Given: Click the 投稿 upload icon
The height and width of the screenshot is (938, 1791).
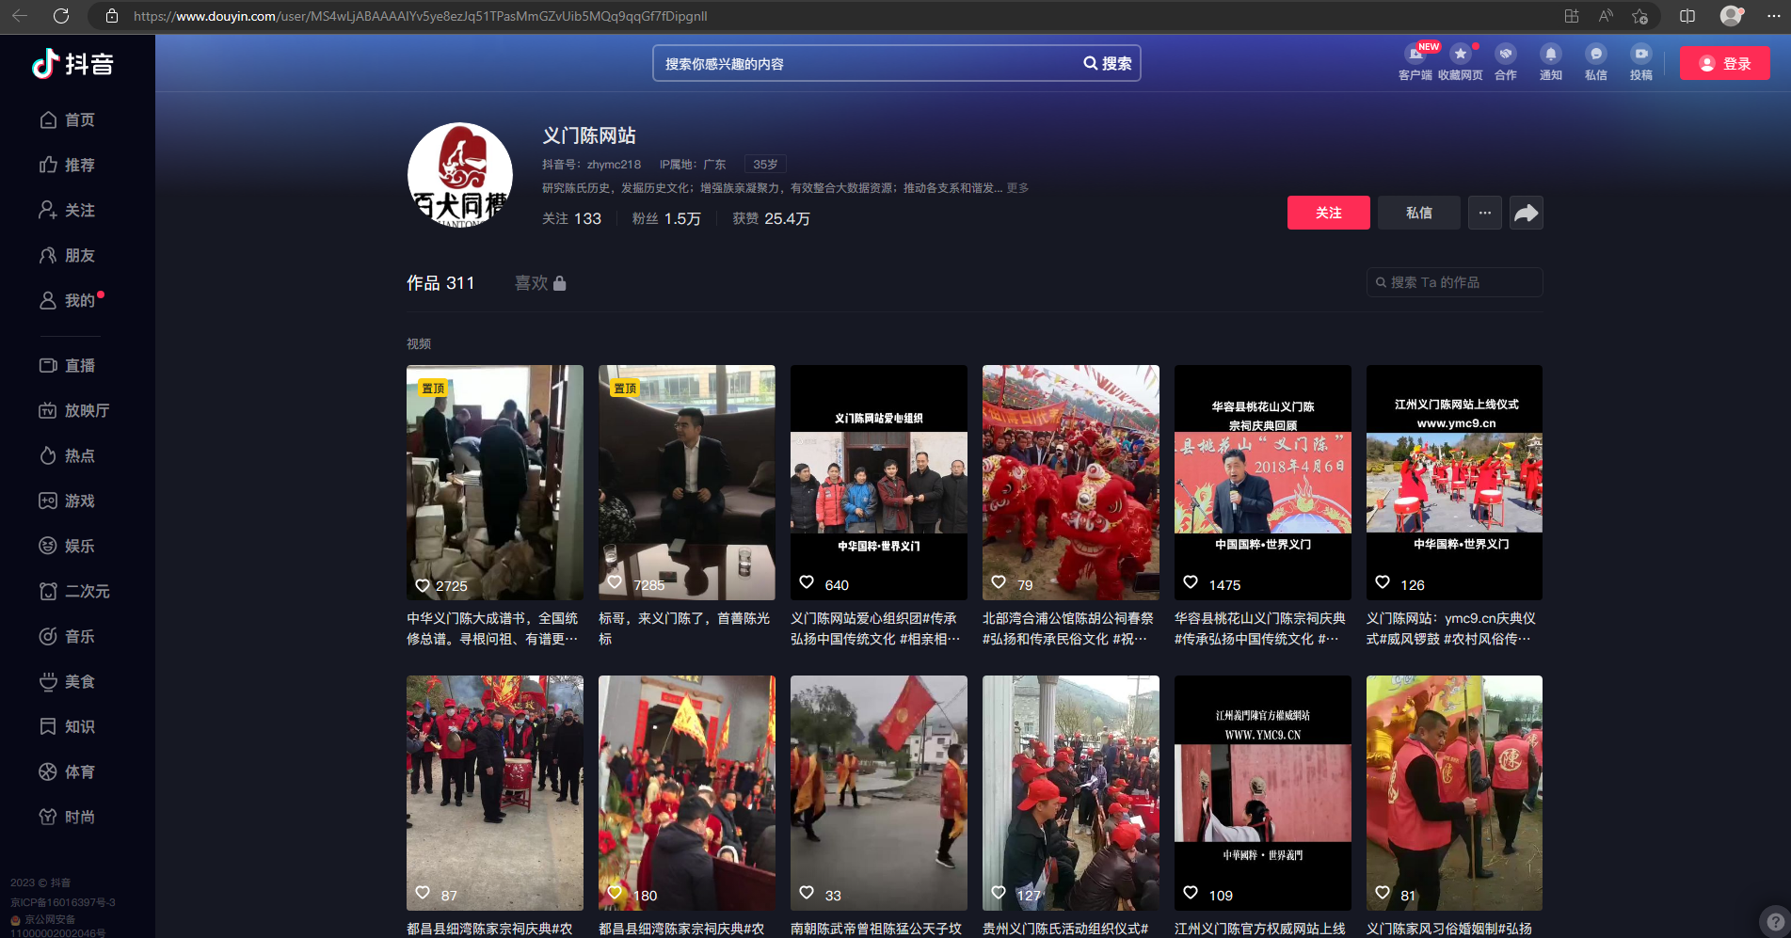Looking at the screenshot, I should click(1640, 55).
